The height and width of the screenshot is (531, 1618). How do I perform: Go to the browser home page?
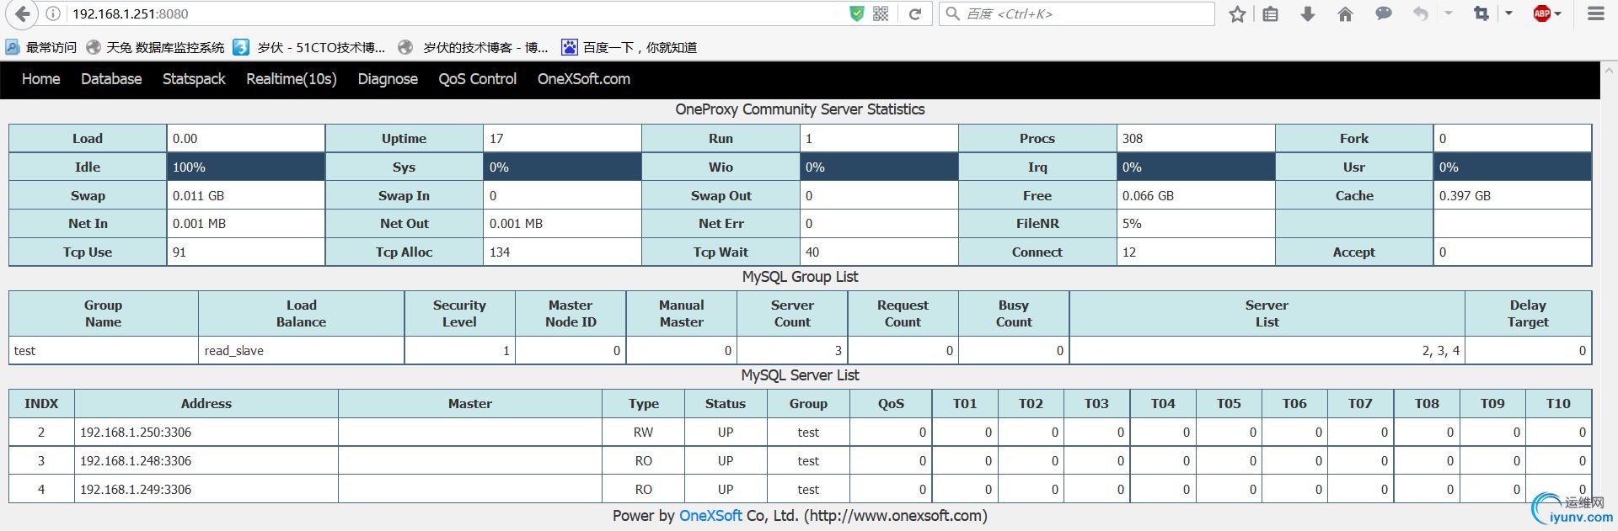pyautogui.click(x=1345, y=13)
